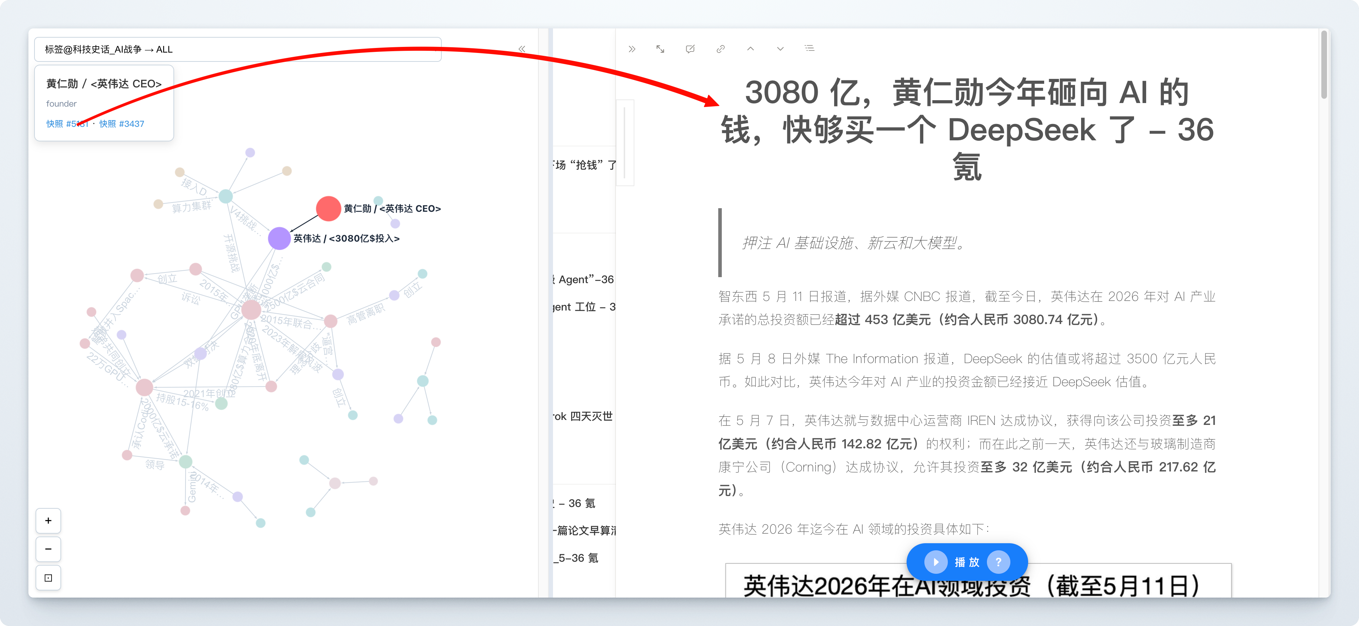The width and height of the screenshot is (1359, 626).
Task: Expand article to fullscreen with diagonal arrows
Action: (x=661, y=49)
